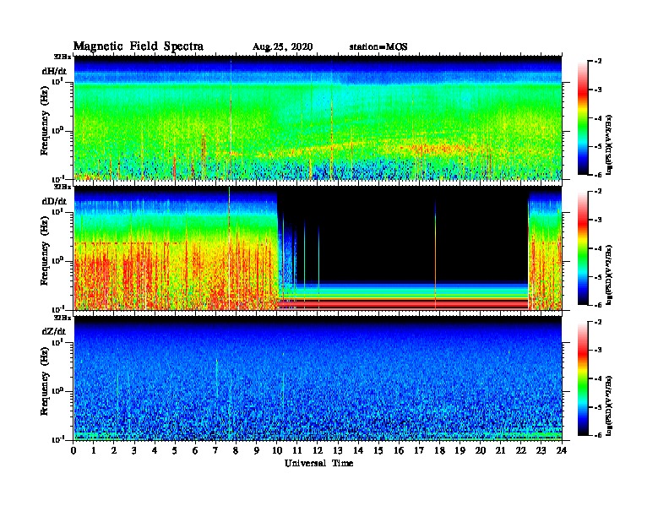Click hour tick '19' on time axis

click(460, 451)
